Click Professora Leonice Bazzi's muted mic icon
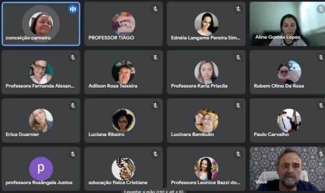This screenshot has height=193, width=325. 238,154
